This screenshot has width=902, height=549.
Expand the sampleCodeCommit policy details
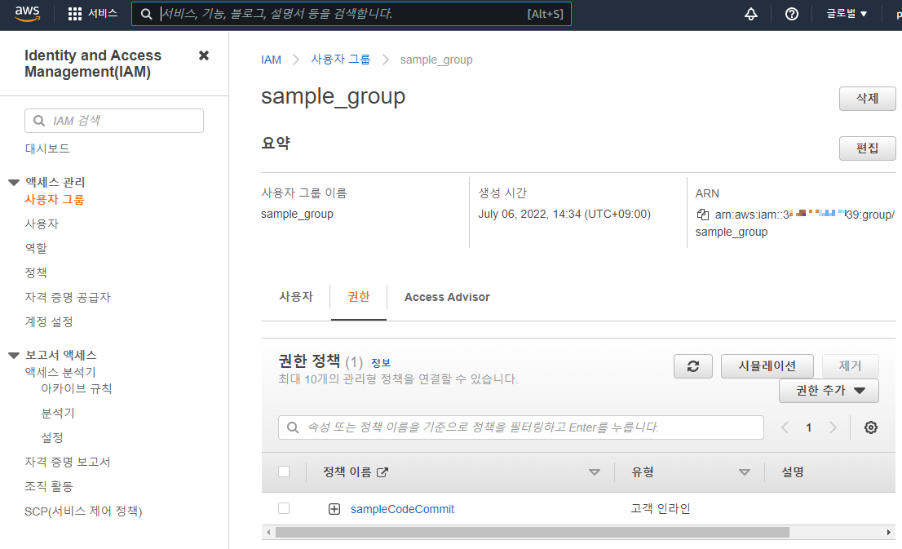[334, 509]
